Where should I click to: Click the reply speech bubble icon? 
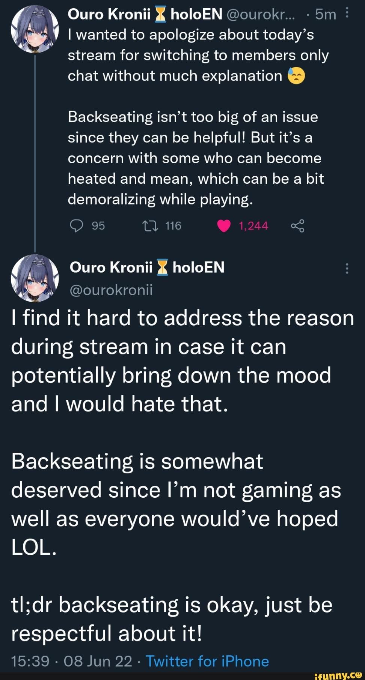77,226
